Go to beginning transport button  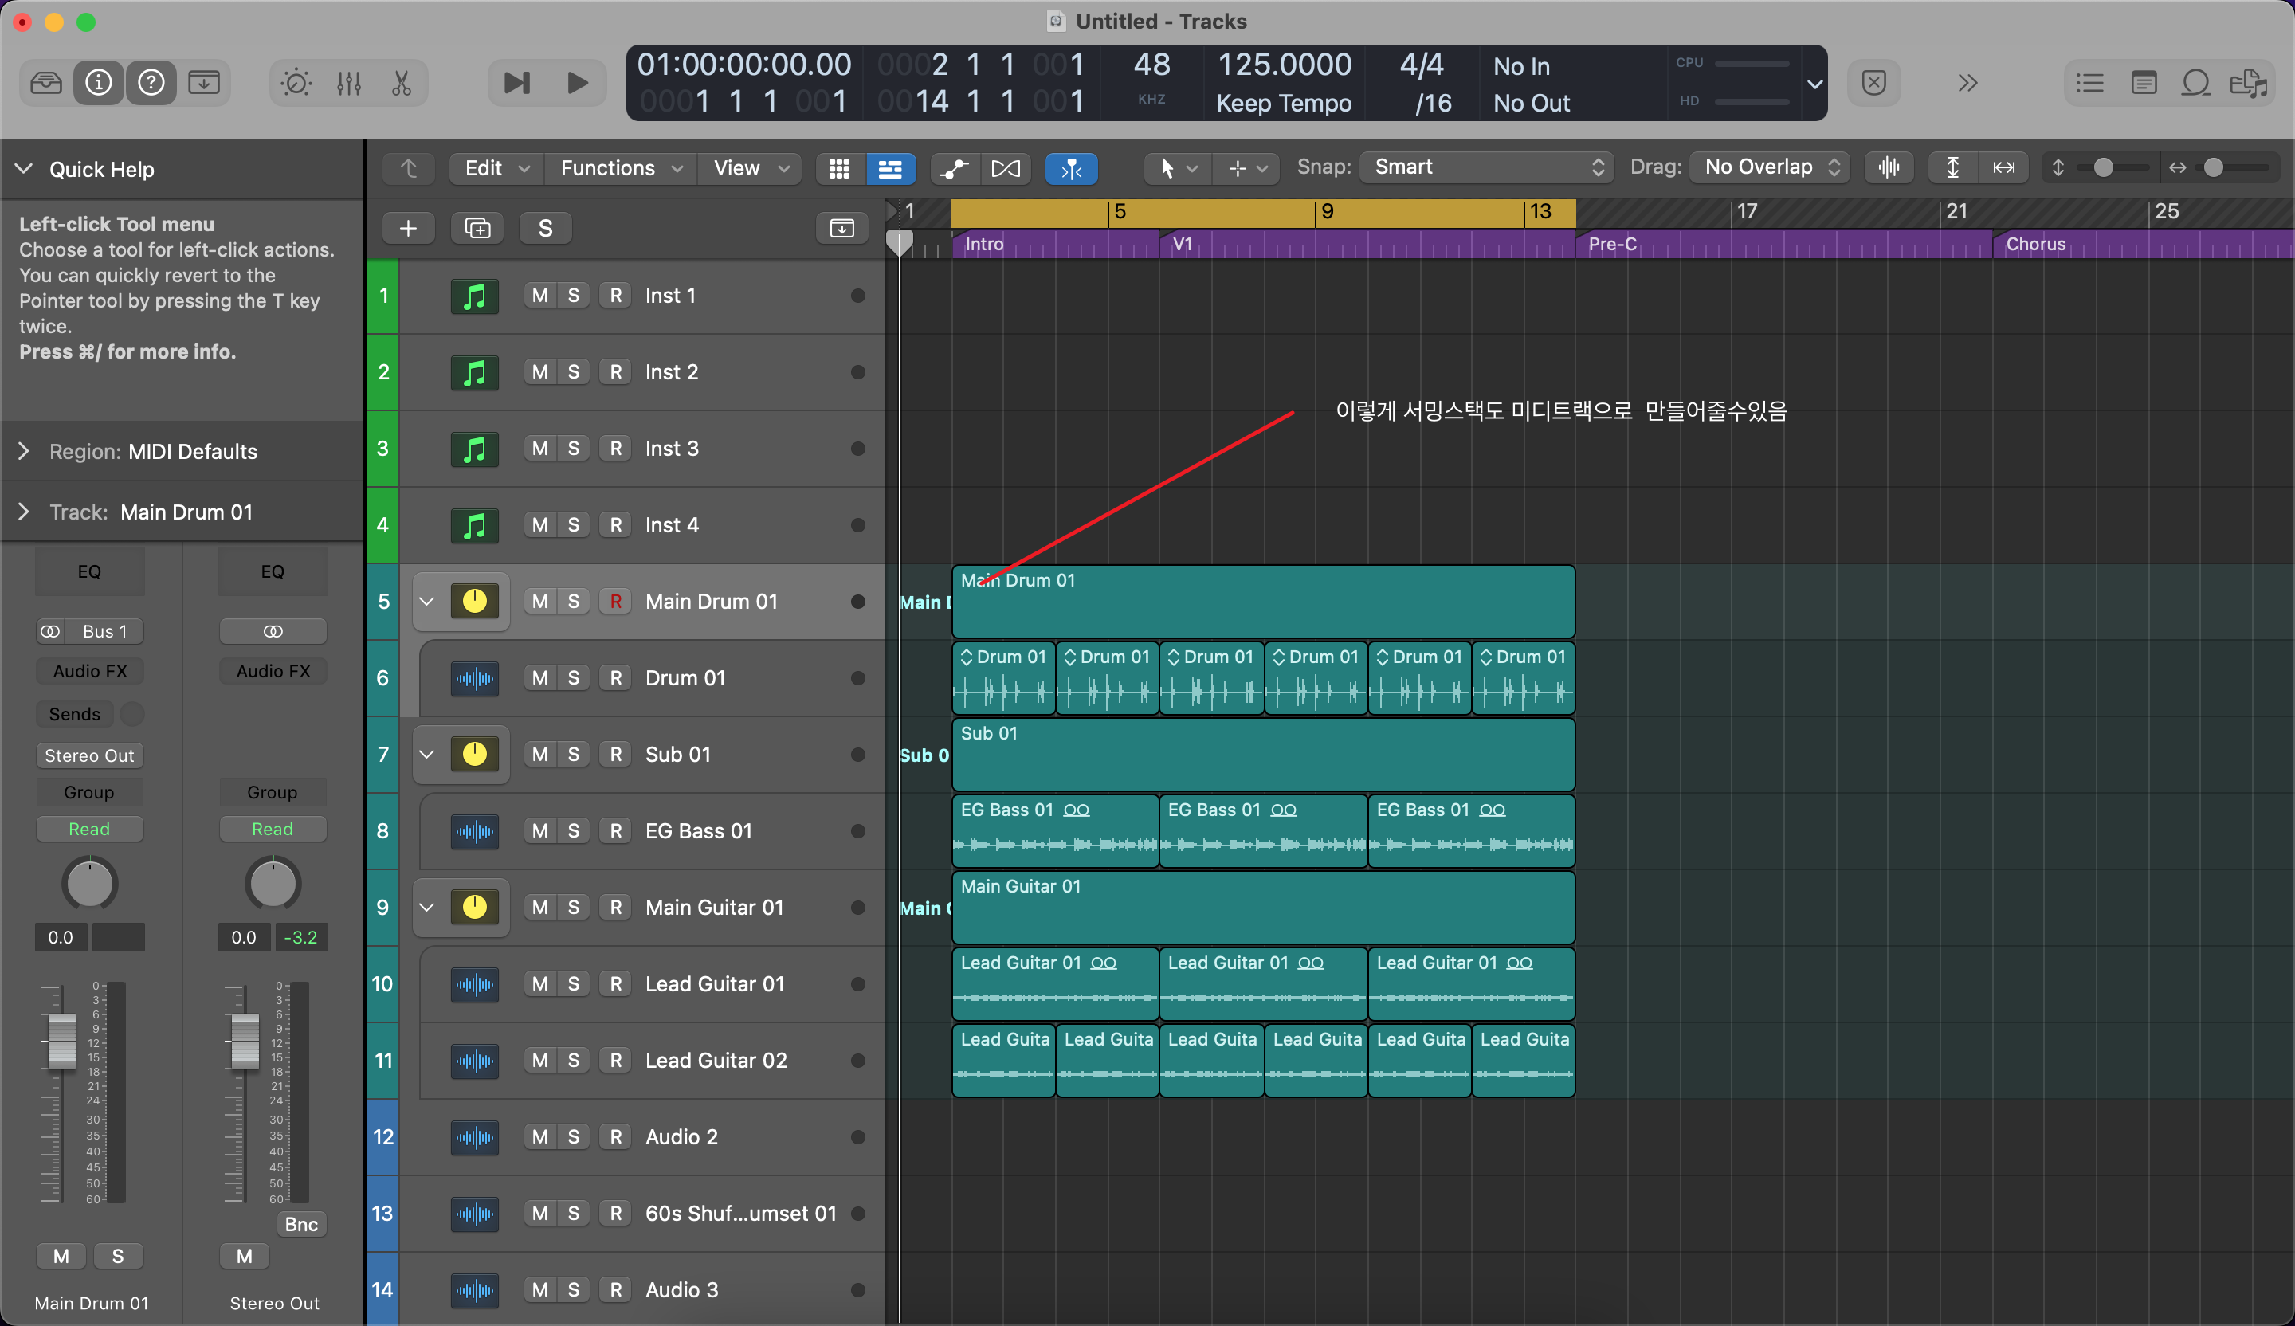(x=516, y=84)
